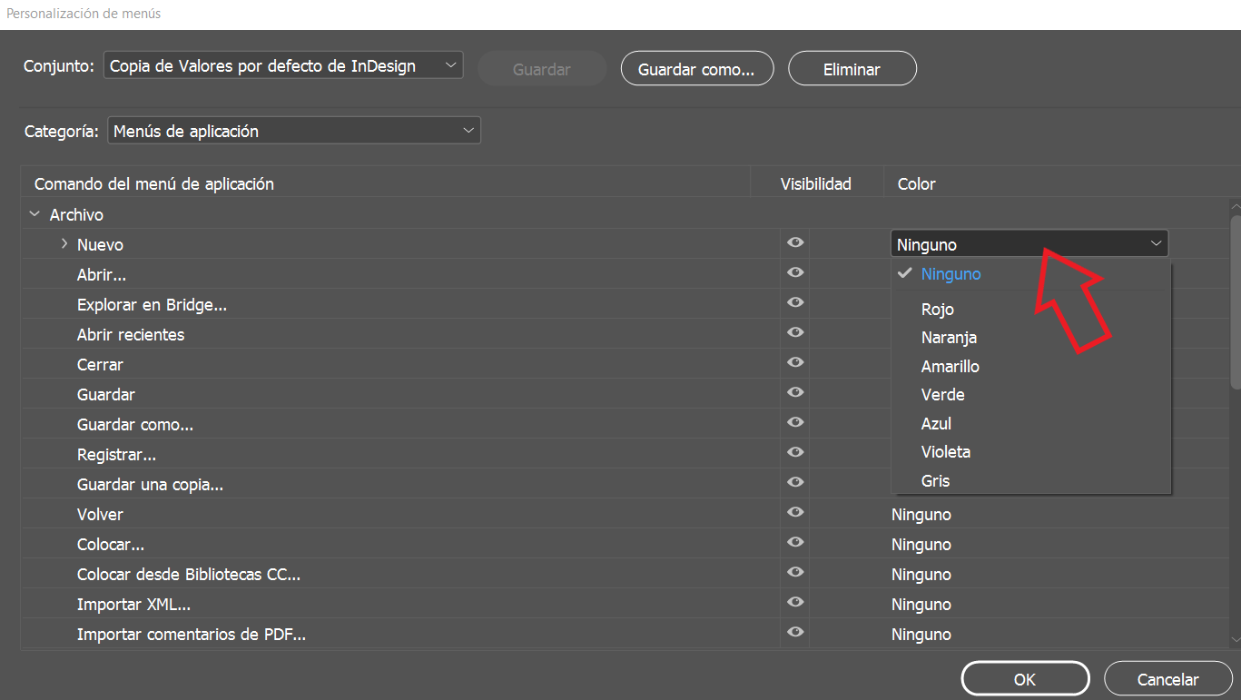Toggle the eye icon for "Colocar..."
The width and height of the screenshot is (1241, 700).
[794, 542]
